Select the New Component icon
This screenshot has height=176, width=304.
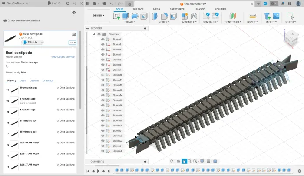tap(185, 16)
